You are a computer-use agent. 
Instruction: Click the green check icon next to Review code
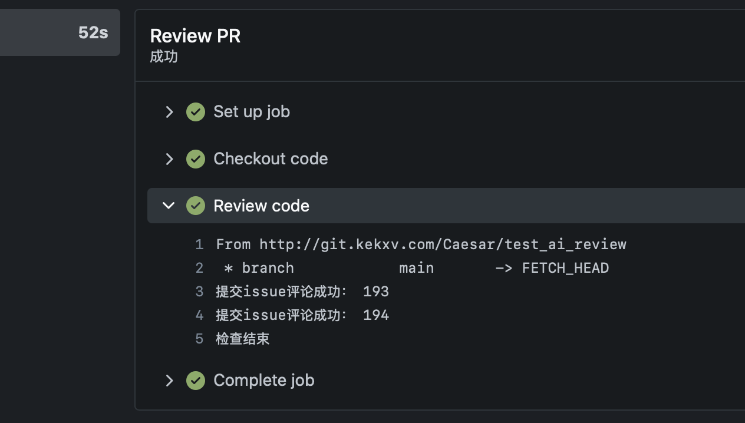[x=196, y=206]
